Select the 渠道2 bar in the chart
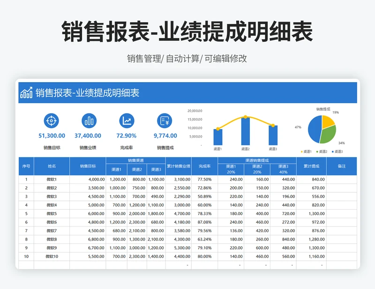This screenshot has width=375, height=289. [245, 131]
